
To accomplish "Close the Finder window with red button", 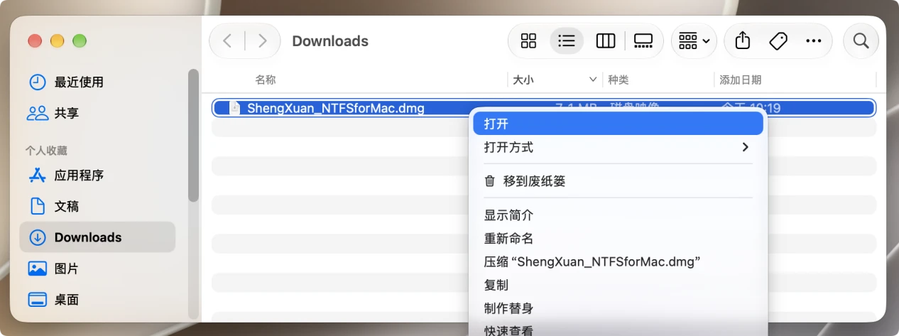I will pos(35,41).
